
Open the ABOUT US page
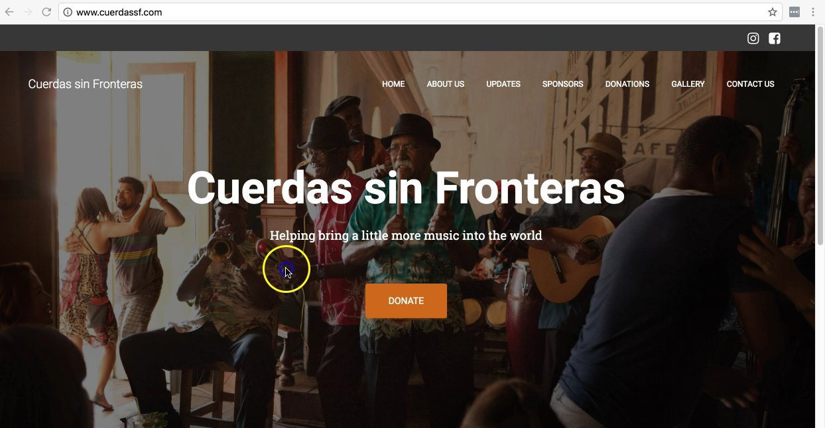coord(446,84)
